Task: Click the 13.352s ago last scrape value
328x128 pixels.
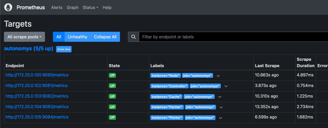Action: click(x=267, y=107)
